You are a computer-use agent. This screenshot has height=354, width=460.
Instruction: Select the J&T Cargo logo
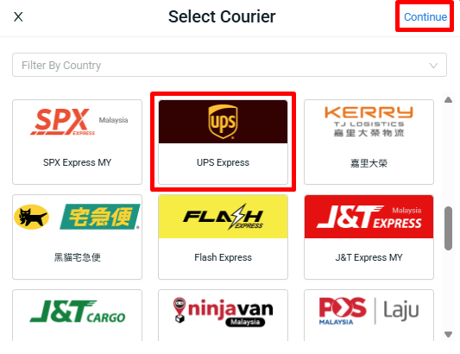[77, 312]
